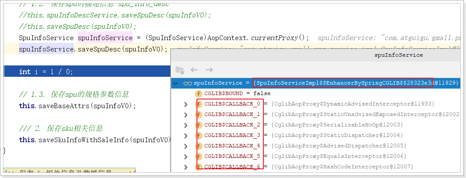The image size is (466, 178).
Task: Click the forward arrow in the popup toolbar
Action: pyautogui.click(x=209, y=70)
